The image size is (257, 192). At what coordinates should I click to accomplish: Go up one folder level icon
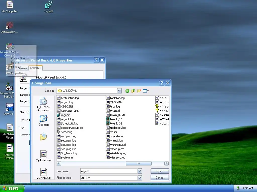pyautogui.click(x=133, y=91)
